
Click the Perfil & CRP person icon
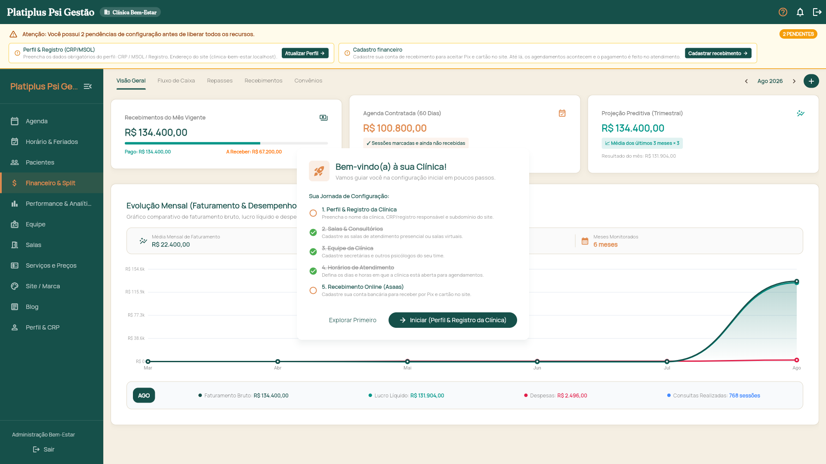pyautogui.click(x=15, y=327)
